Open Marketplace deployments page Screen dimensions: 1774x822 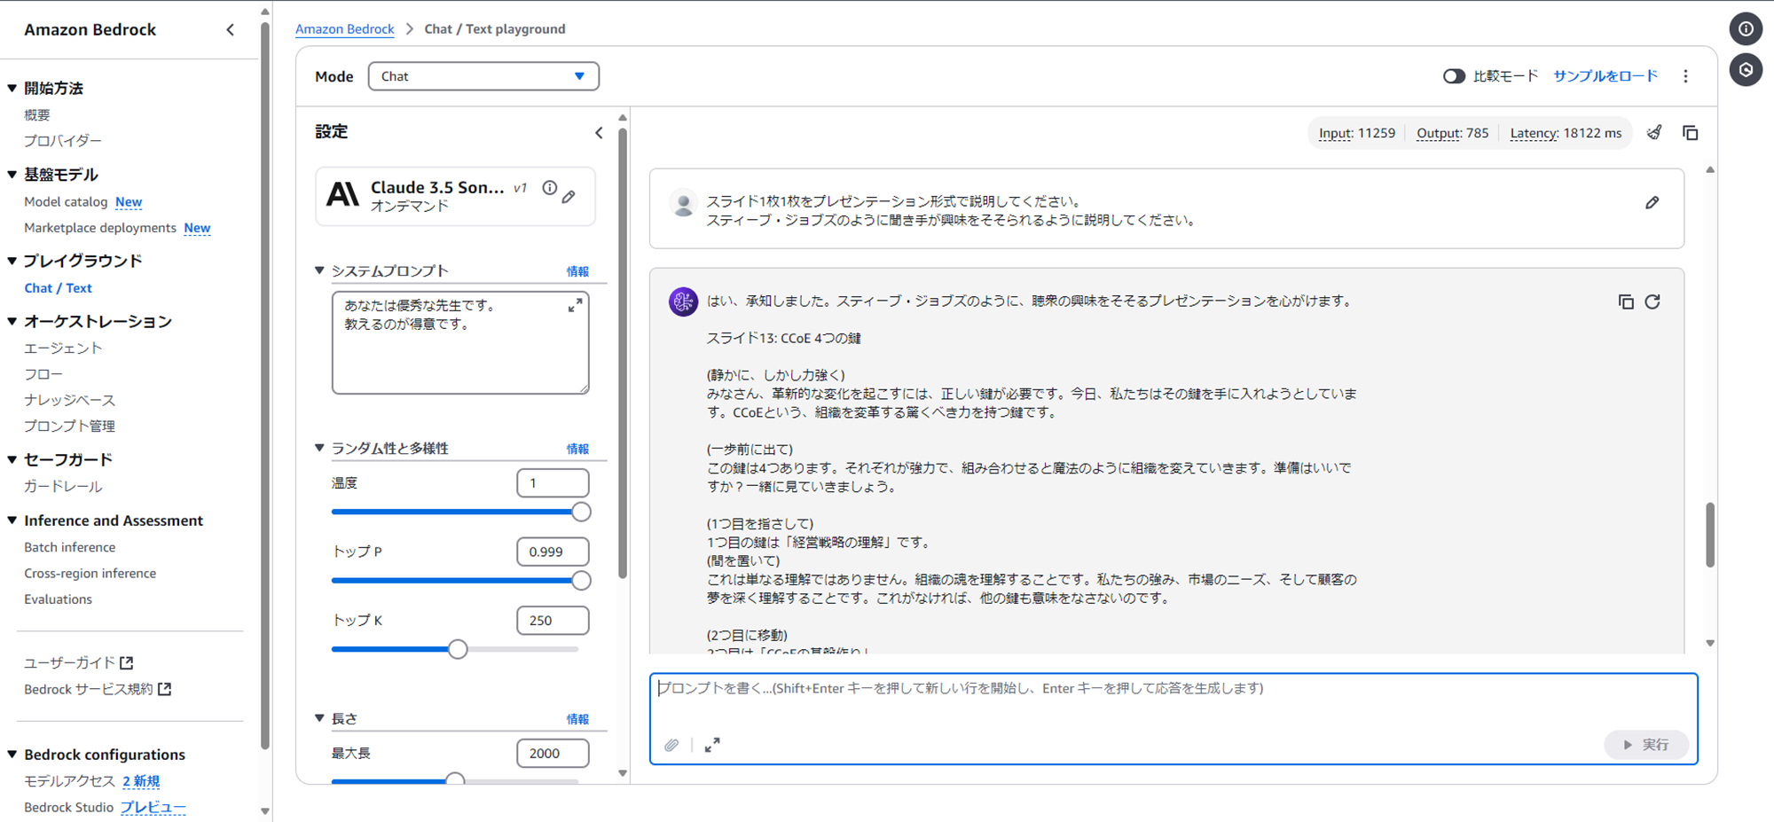point(100,228)
